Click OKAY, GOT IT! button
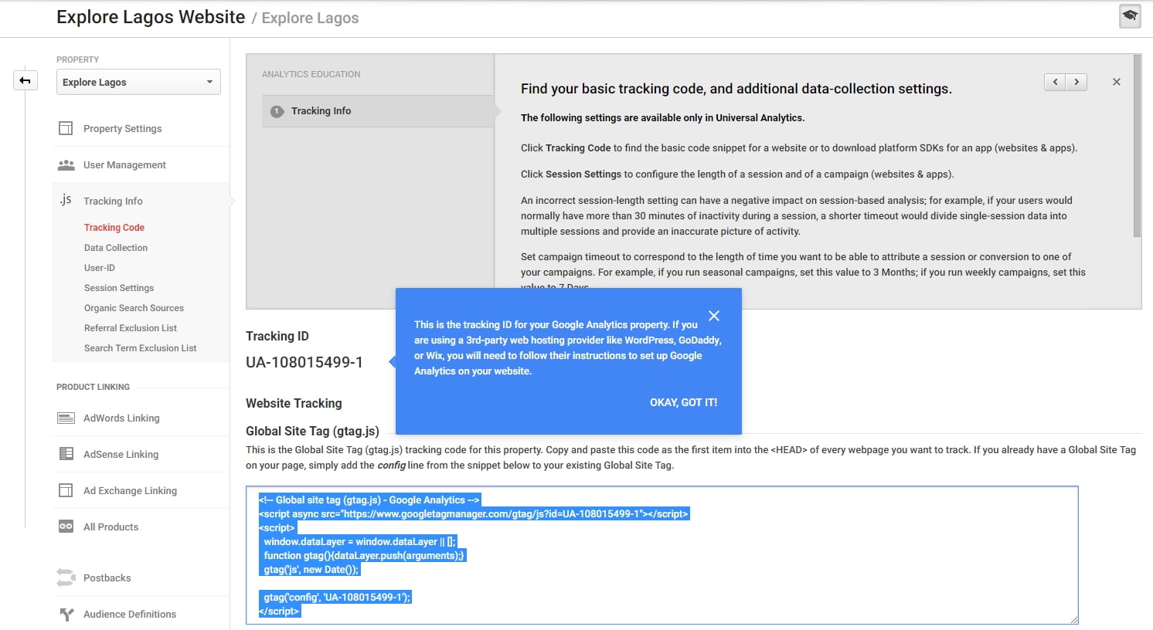Image resolution: width=1153 pixels, height=630 pixels. (683, 402)
